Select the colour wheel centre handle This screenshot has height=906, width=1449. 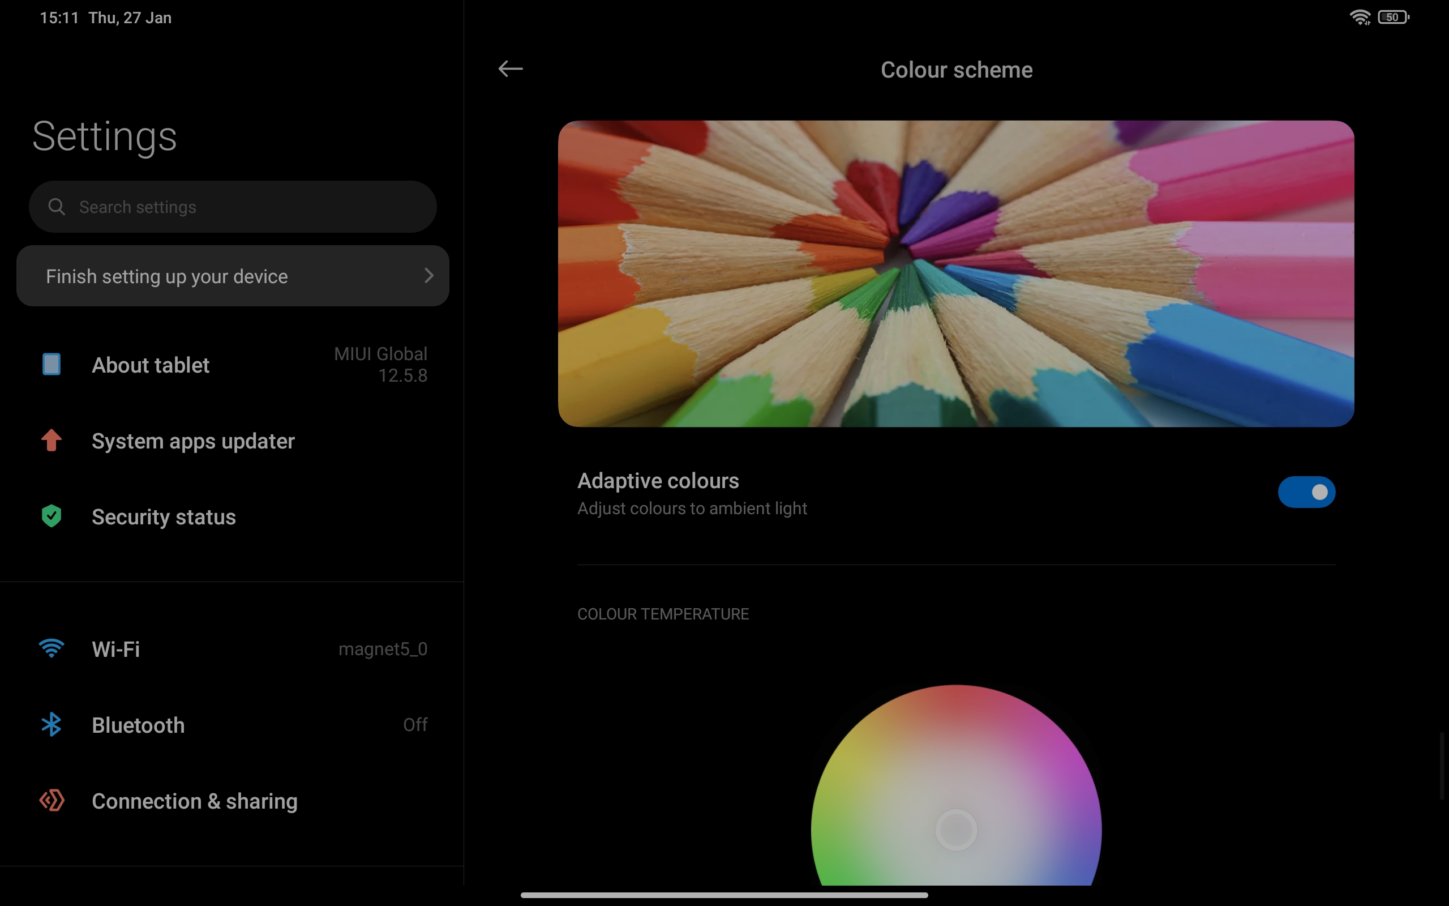point(956,830)
